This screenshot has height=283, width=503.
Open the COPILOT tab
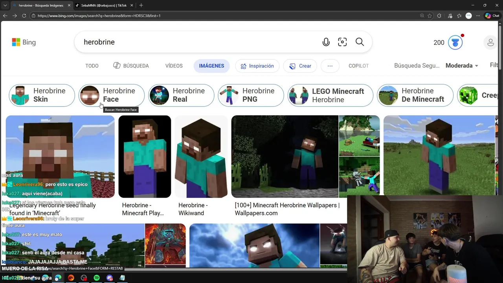(x=359, y=66)
